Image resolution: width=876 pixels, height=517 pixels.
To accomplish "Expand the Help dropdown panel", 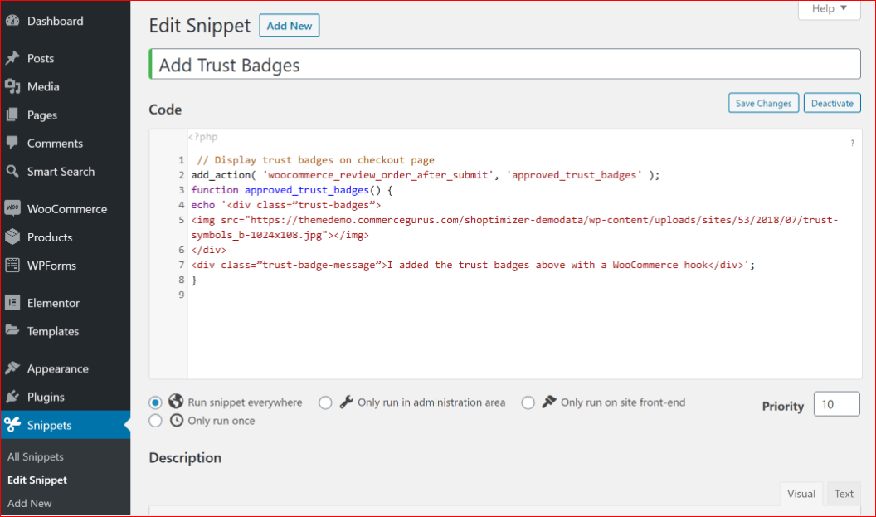I will point(830,8).
